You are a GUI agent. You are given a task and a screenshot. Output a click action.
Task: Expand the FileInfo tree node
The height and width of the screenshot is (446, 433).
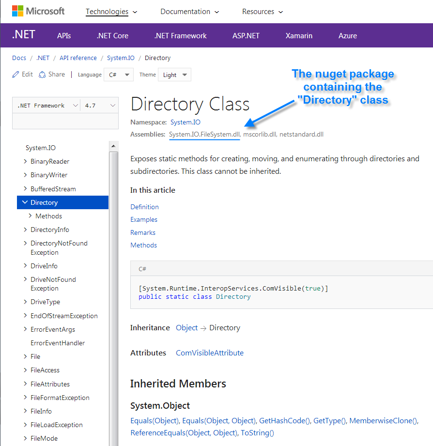25,411
